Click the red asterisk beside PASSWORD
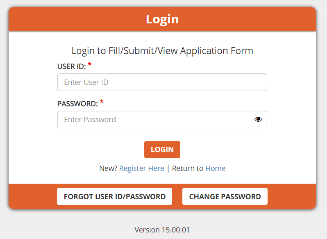This screenshot has height=239, width=327. click(x=102, y=102)
